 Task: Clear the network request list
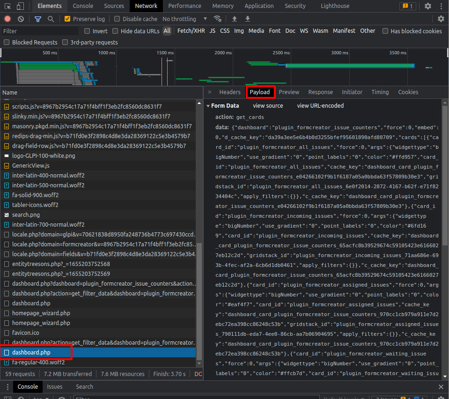(x=20, y=19)
